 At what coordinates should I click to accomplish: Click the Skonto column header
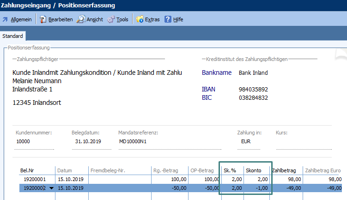(256, 170)
